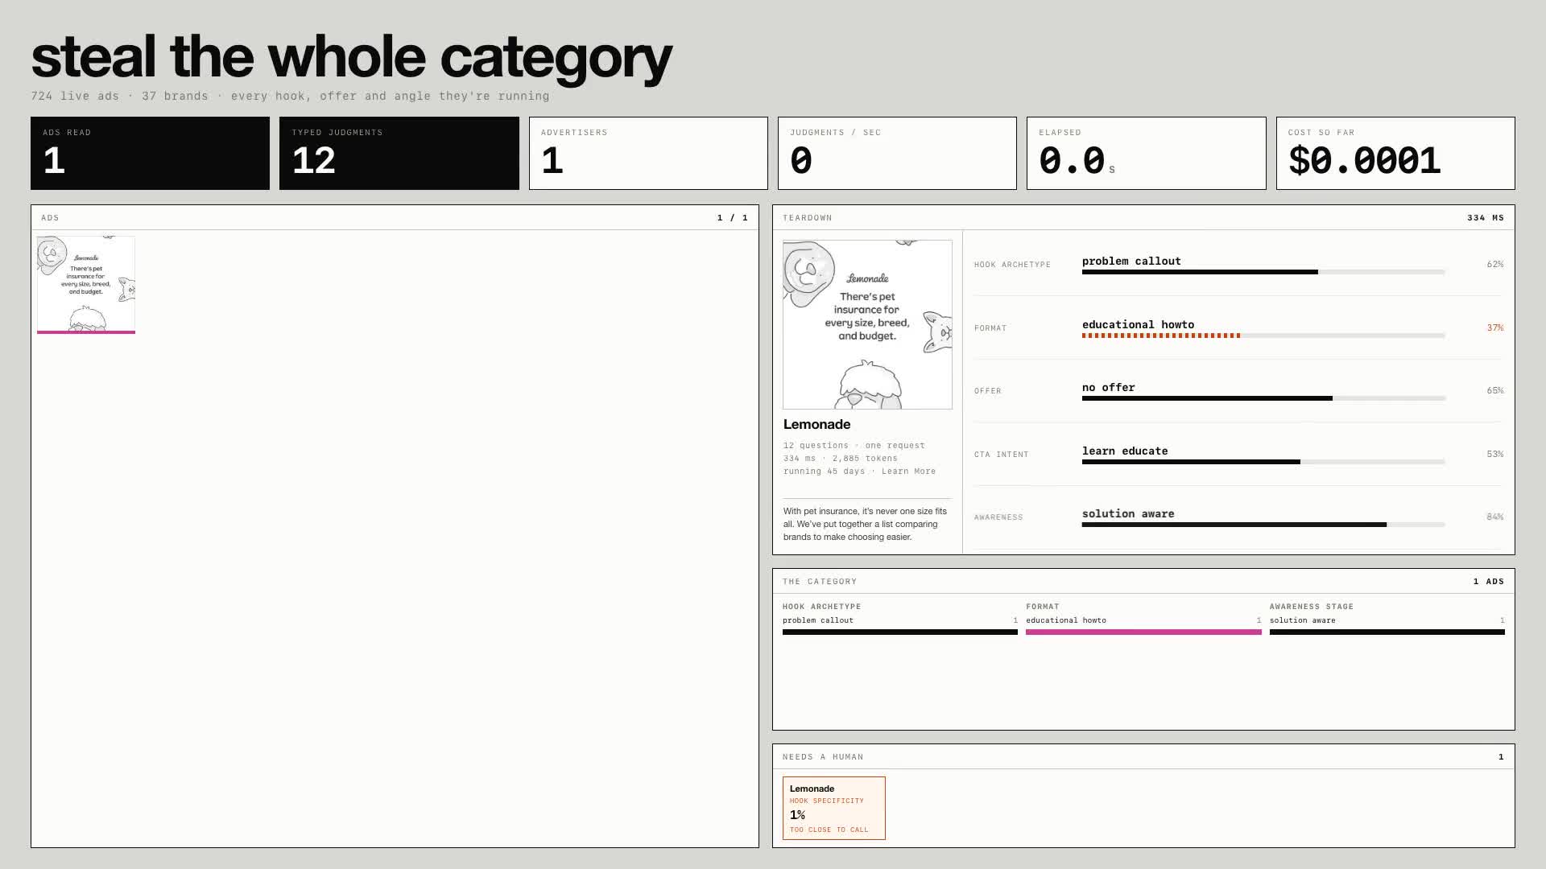The height and width of the screenshot is (869, 1546).
Task: Click the Cost So Far stat card
Action: coord(1395,153)
